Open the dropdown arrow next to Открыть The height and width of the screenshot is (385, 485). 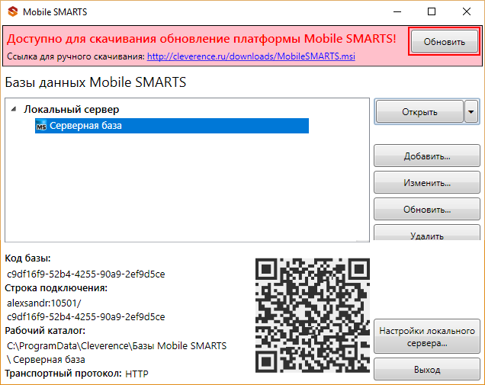coord(471,111)
